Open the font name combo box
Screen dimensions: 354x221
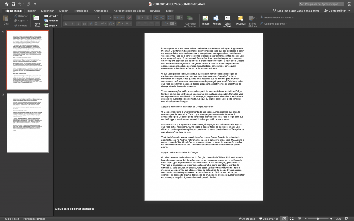click(81, 17)
